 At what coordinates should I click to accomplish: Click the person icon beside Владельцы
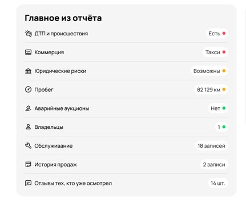[28, 127]
